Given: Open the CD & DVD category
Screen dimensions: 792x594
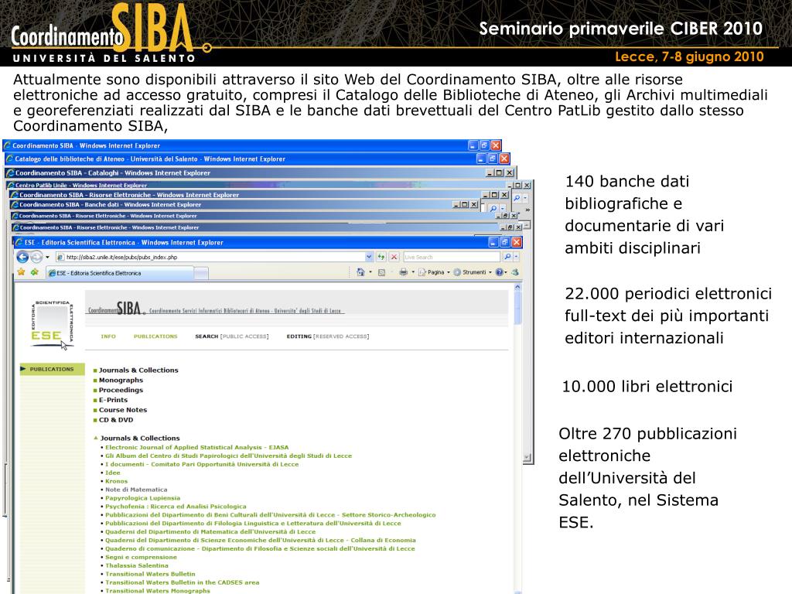Looking at the screenshot, I should click(116, 420).
